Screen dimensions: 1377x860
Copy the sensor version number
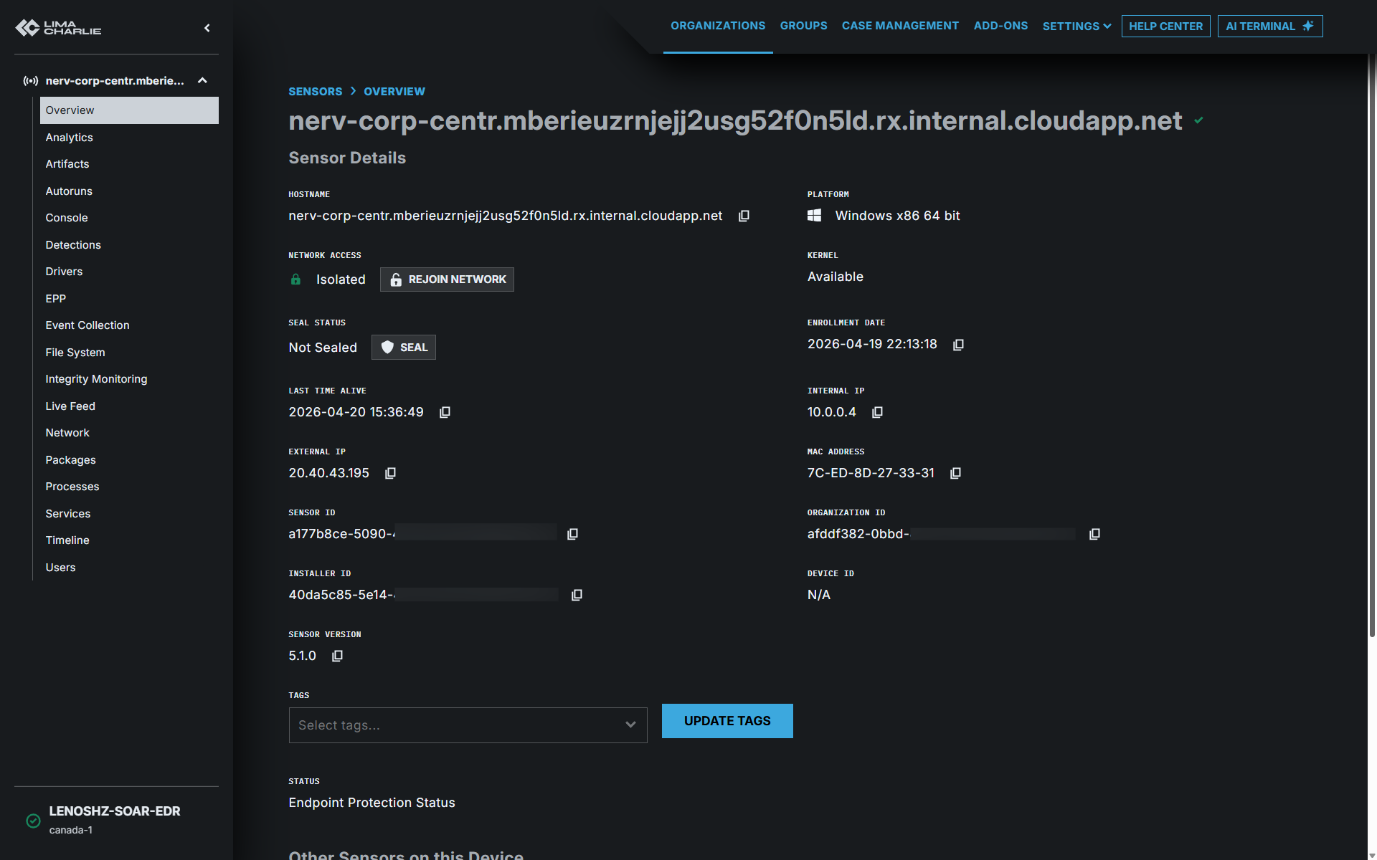point(337,656)
